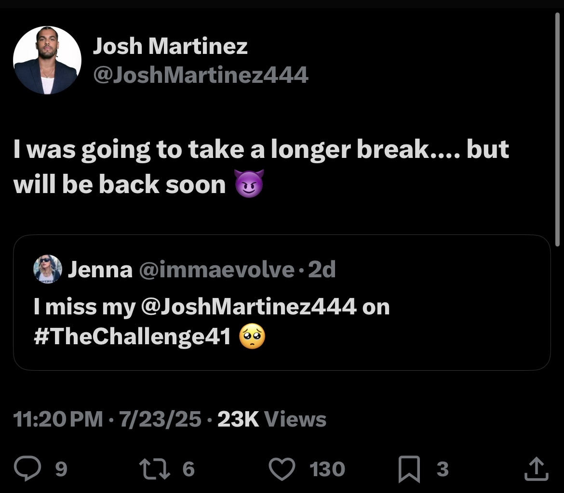Click the vertical scrollbar at the right edge

click(x=557, y=130)
